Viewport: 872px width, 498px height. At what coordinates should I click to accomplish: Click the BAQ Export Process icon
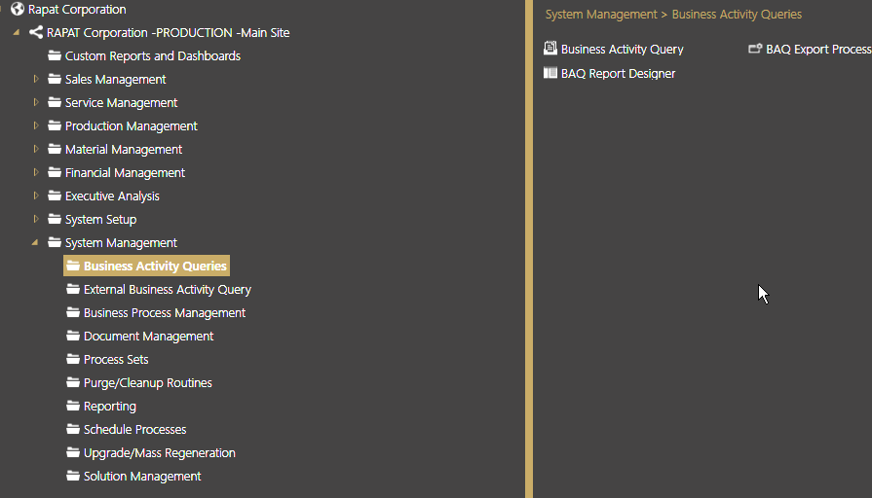click(x=755, y=49)
